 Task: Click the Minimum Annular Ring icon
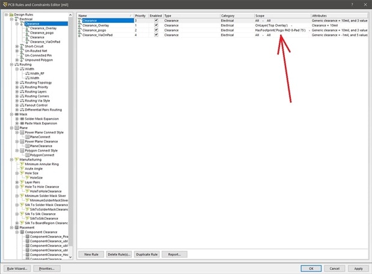(x=22, y=164)
